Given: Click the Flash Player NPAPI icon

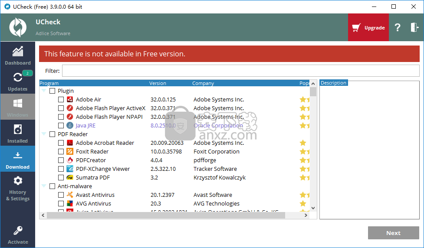Looking at the screenshot, I should pos(70,117).
